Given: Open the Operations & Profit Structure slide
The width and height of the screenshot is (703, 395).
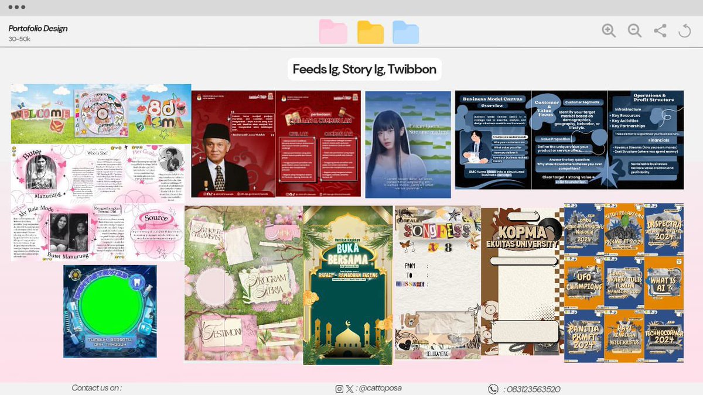Looking at the screenshot, I should (x=646, y=139).
